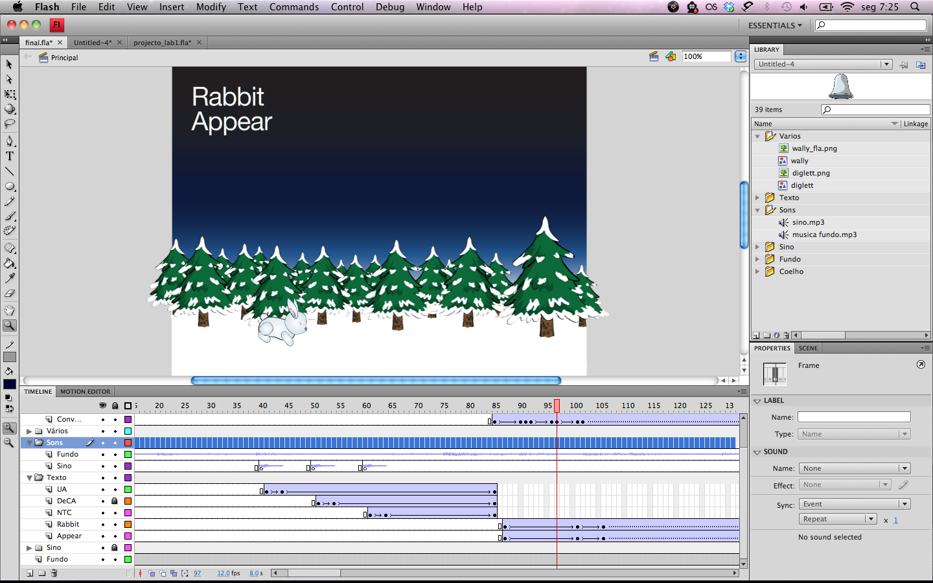Pick the Paint Bucket tool
The image size is (933, 583).
10,264
